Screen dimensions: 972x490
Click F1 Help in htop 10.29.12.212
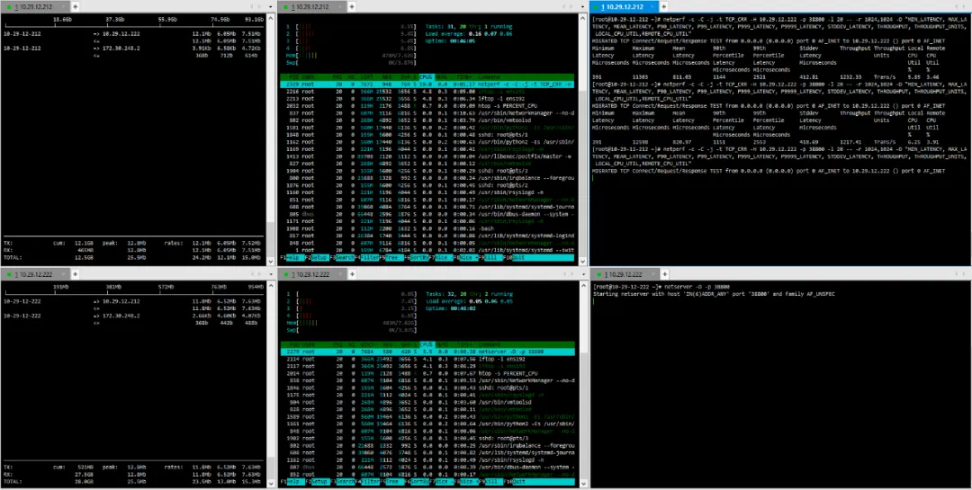pos(293,257)
